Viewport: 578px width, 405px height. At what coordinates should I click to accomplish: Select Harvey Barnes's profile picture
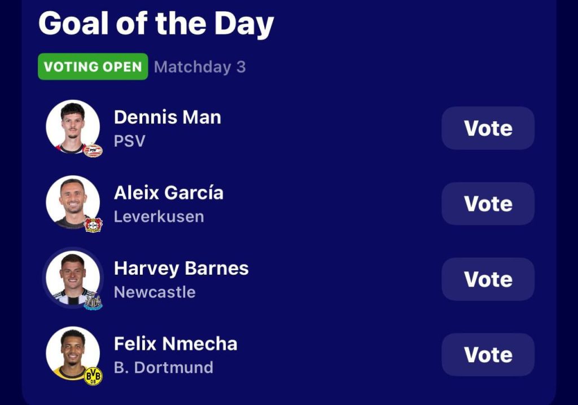tap(72, 278)
